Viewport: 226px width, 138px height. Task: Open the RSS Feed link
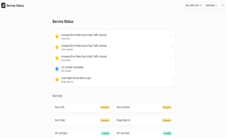click(x=211, y=5)
